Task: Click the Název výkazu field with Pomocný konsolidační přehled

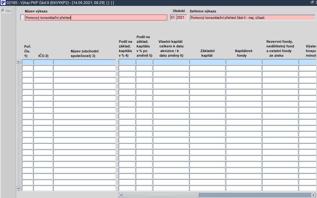Action: (96, 18)
